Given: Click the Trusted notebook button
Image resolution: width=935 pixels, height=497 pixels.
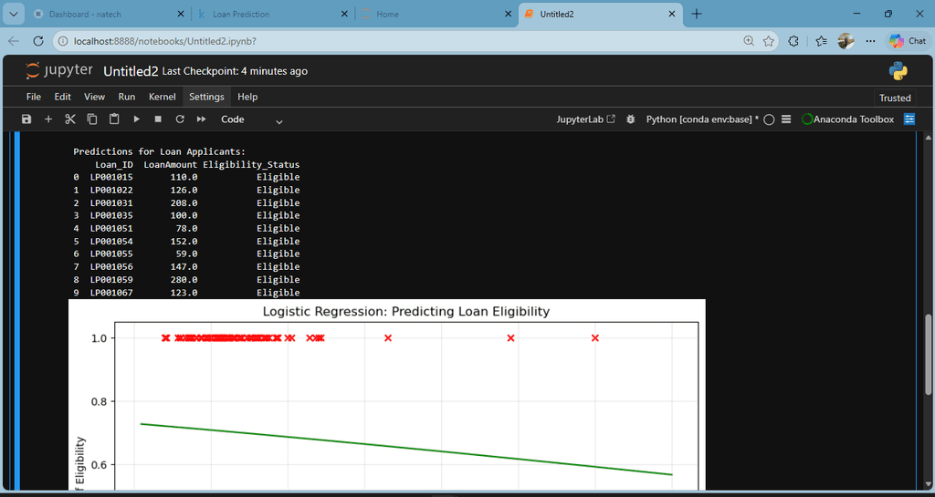Looking at the screenshot, I should (895, 98).
